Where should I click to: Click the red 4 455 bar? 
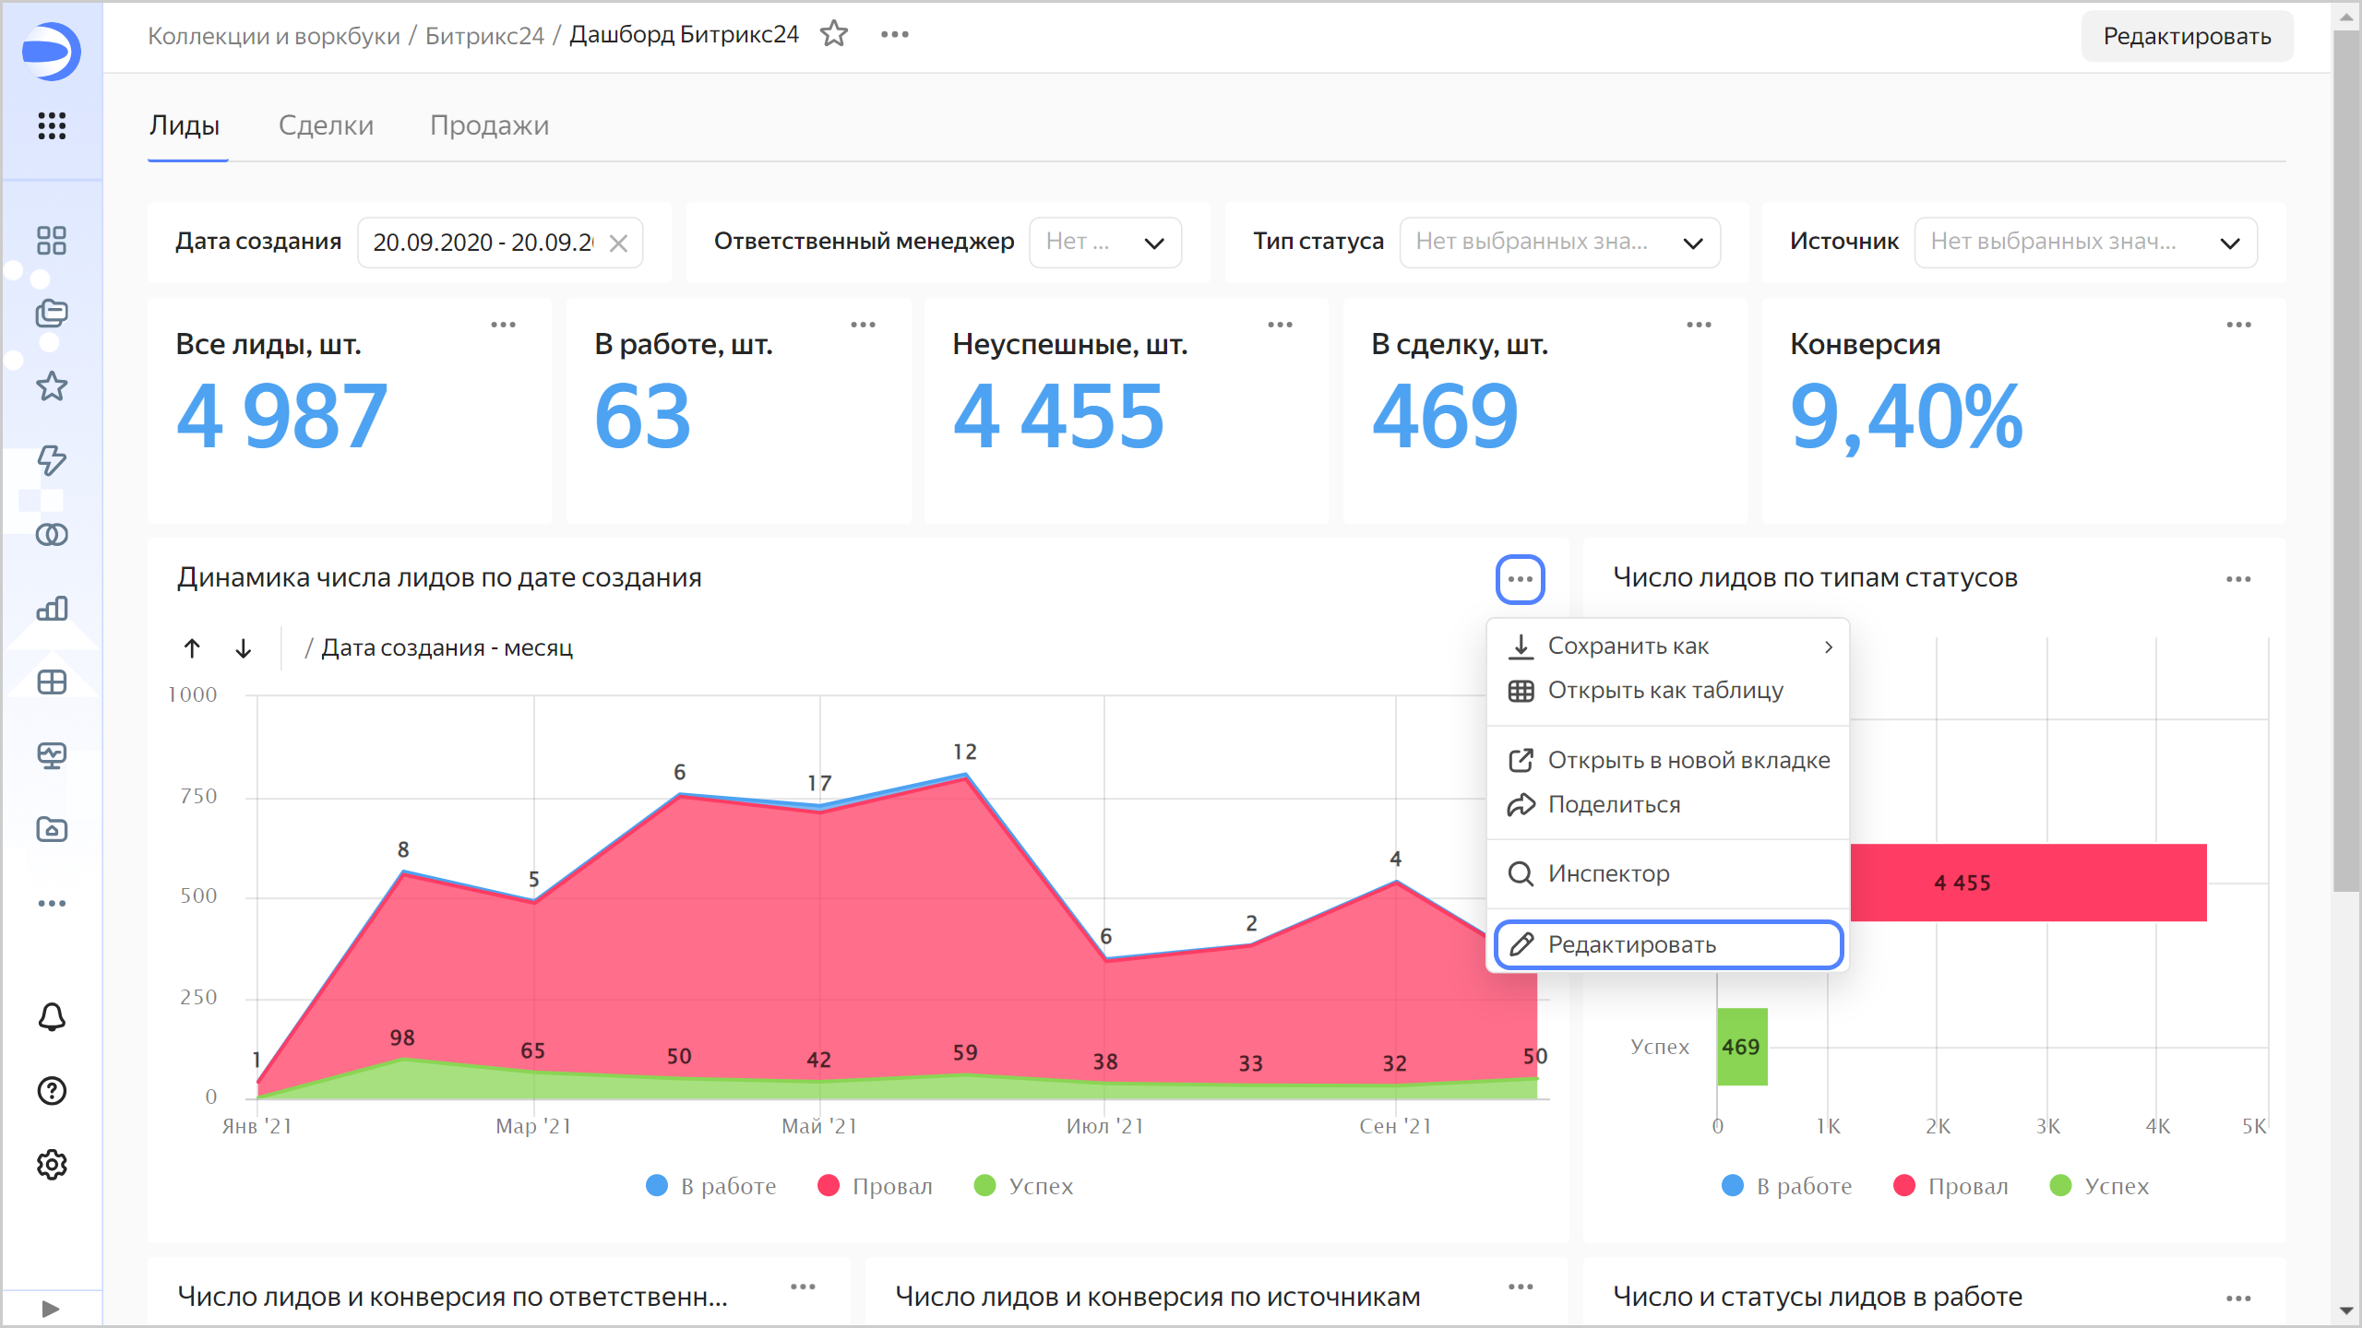click(x=2028, y=883)
